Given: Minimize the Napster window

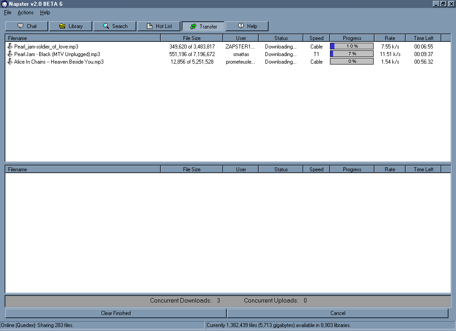Looking at the screenshot, I should tap(436, 4).
